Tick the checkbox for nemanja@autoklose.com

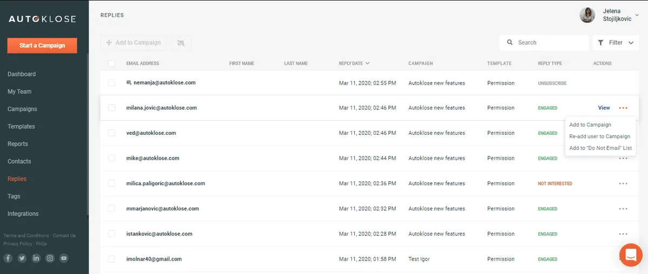[x=112, y=83]
